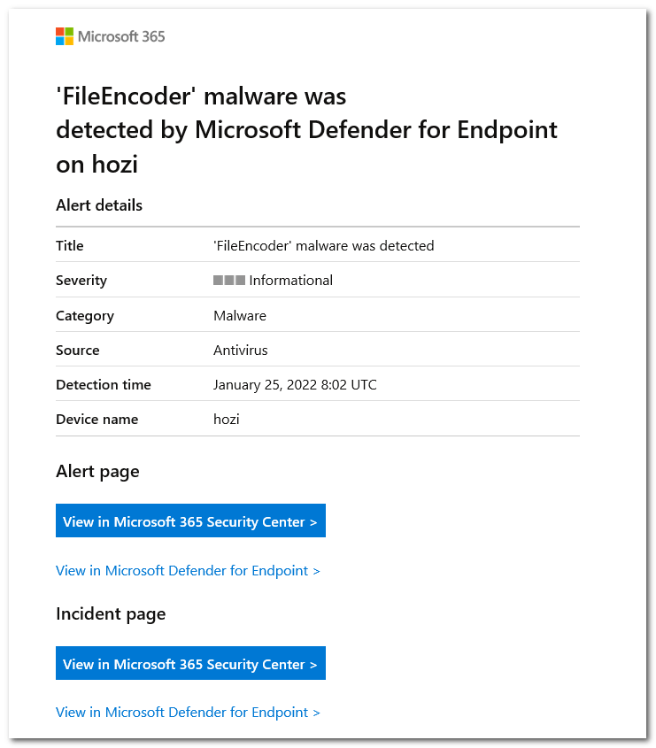Click the Title row value text

click(x=323, y=246)
